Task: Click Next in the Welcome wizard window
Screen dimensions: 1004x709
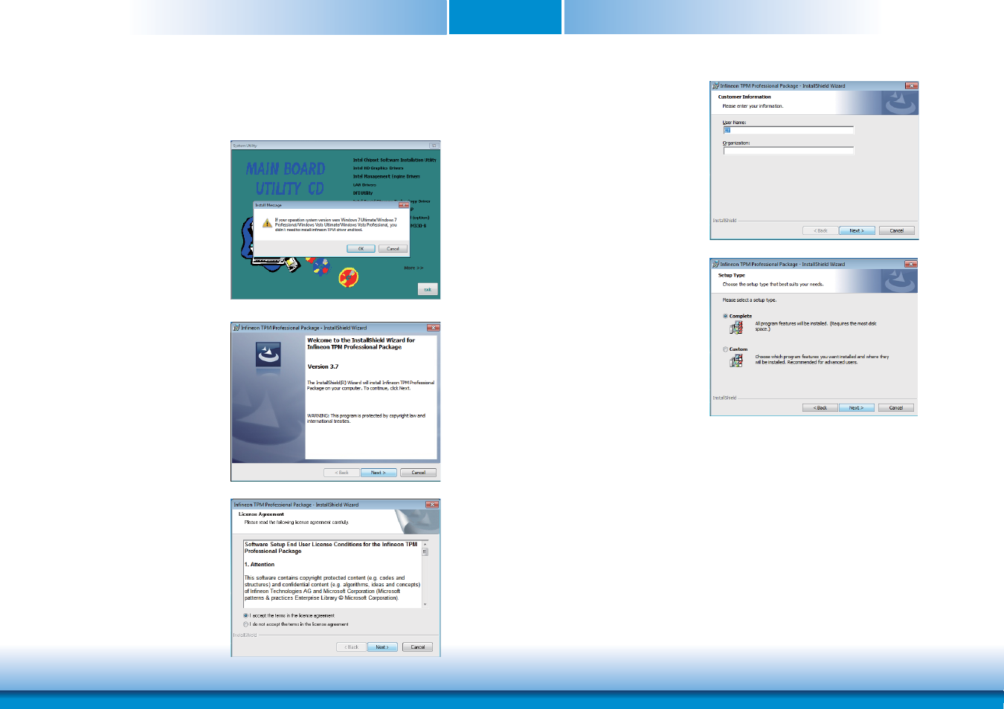Action: (x=379, y=473)
